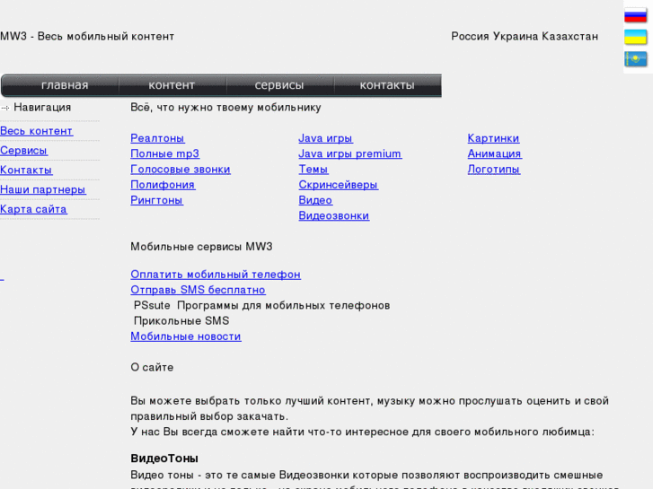Image resolution: width=653 pixels, height=489 pixels.
Task: Click the Всё, что нужно твоему мобильнику heading
Action: pos(225,108)
